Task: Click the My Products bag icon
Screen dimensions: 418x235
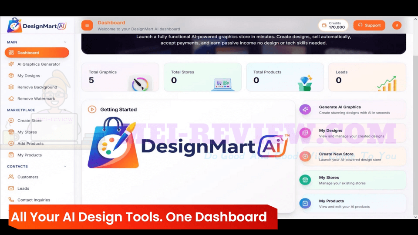Action: 11,155
